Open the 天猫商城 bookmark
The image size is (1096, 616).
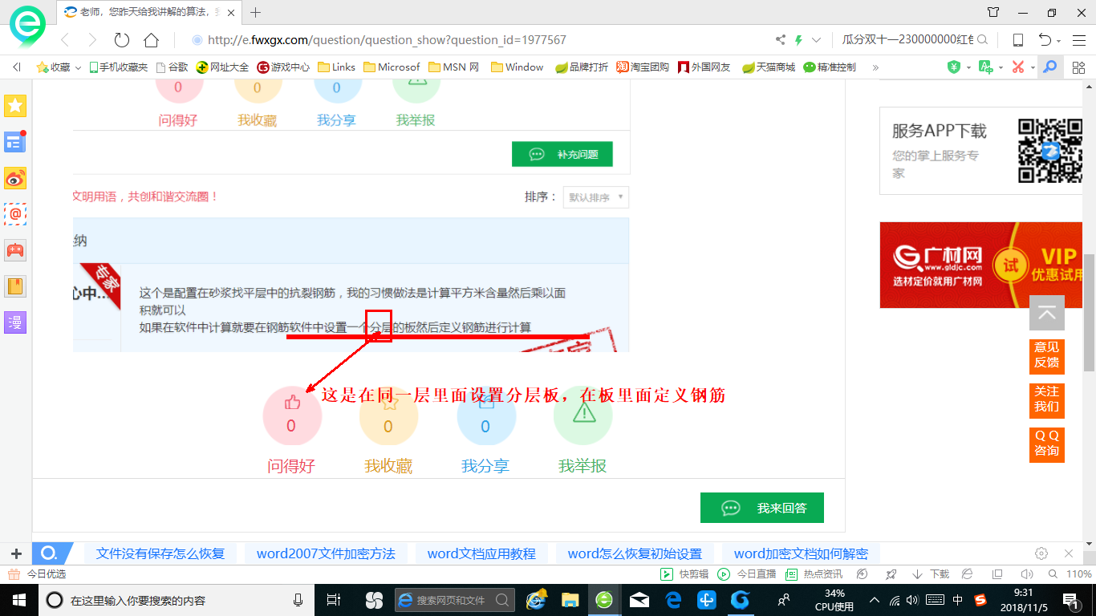pyautogui.click(x=769, y=67)
